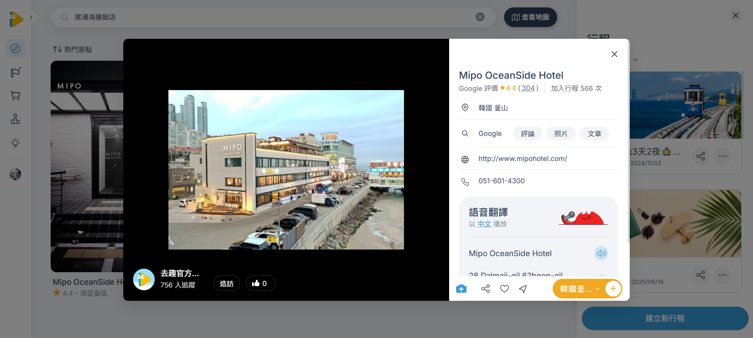
Task: Click the Funliday logo icon
Action: pyautogui.click(x=16, y=19)
